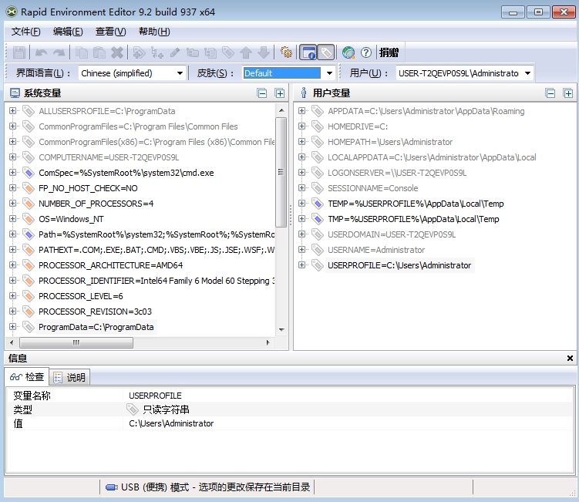Switch to the 说明 tab
This screenshot has width=579, height=502.
(70, 377)
